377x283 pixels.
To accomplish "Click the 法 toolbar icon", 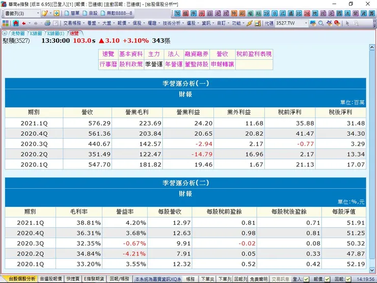I will click(347, 13).
